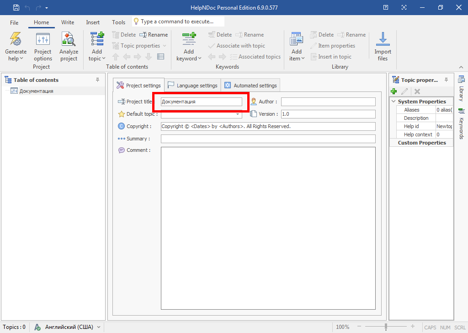Click the zoom slider handle
This screenshot has width=468, height=333.
coord(386,327)
